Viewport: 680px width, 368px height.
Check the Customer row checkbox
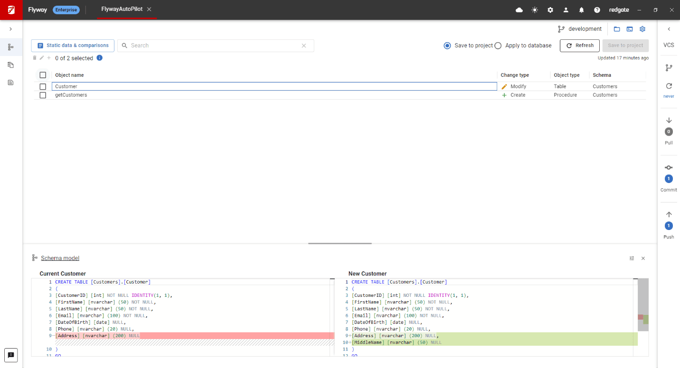(43, 87)
